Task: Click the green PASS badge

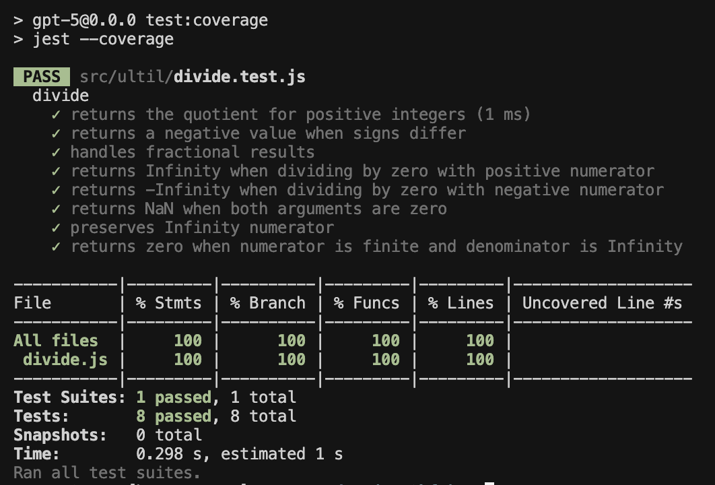Action: [x=41, y=77]
